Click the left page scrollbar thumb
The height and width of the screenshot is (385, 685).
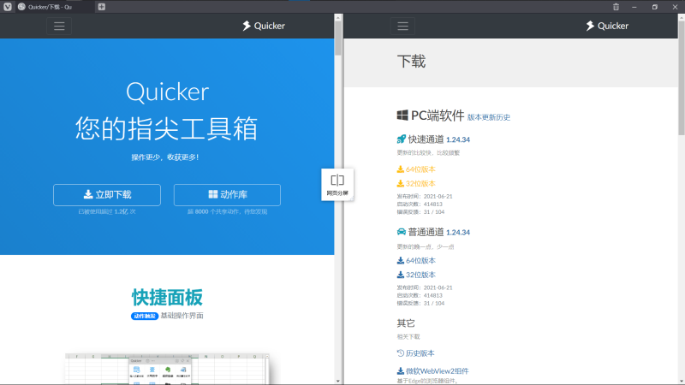pyautogui.click(x=337, y=38)
